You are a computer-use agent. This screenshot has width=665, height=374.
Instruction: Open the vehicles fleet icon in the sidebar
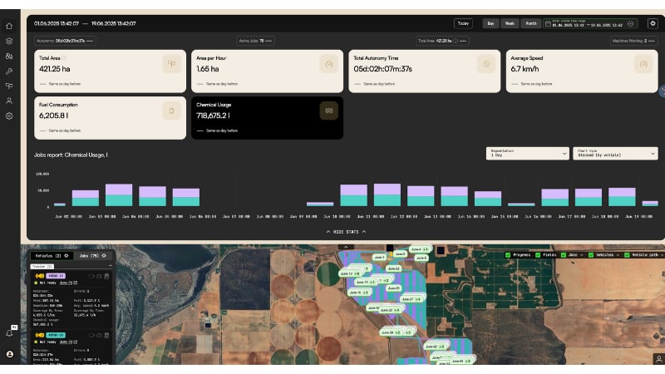click(9, 56)
